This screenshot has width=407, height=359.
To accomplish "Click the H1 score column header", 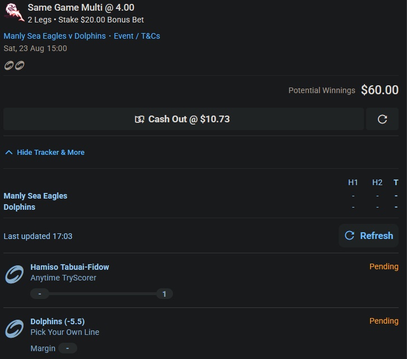I will pos(353,182).
